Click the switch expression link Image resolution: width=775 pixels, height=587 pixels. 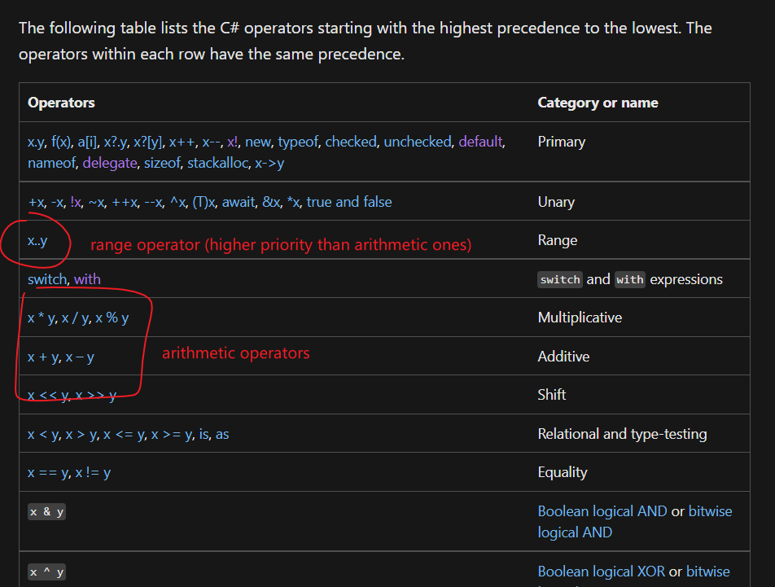pyautogui.click(x=47, y=279)
